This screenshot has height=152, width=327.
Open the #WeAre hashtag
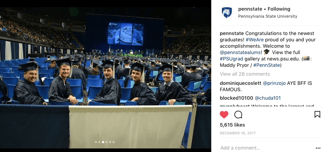254,40
